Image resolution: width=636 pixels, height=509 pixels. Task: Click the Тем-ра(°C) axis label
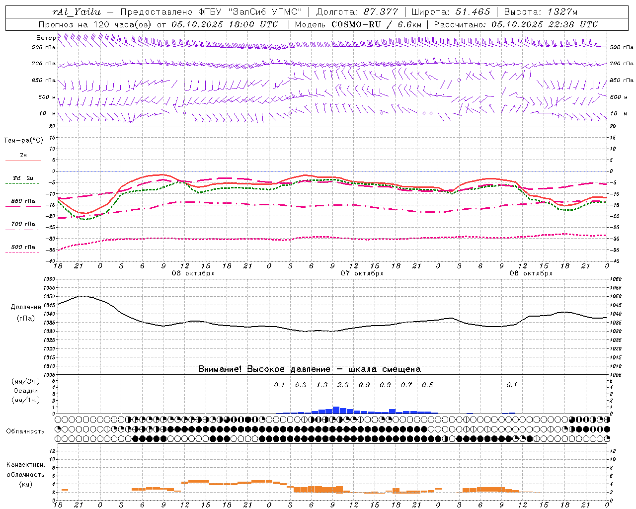(23, 141)
